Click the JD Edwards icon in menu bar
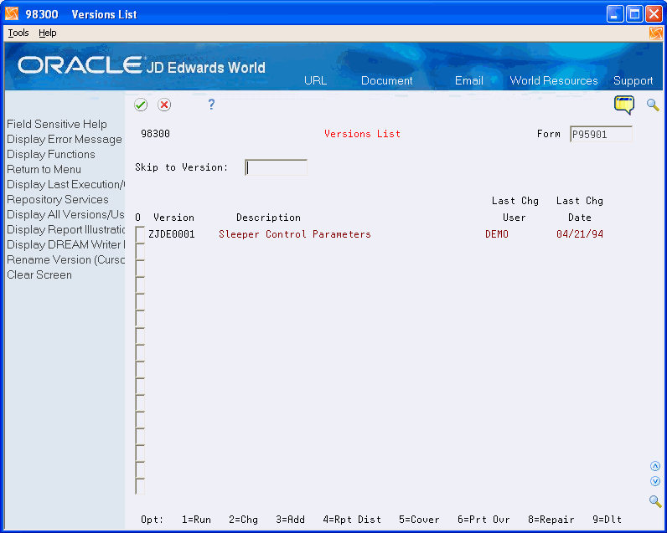The height and width of the screenshot is (533, 667). pos(655,33)
